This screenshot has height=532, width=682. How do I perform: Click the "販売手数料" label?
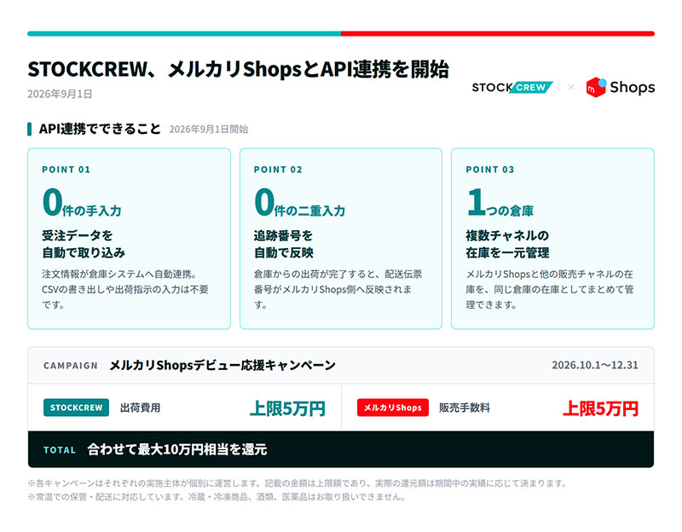464,408
